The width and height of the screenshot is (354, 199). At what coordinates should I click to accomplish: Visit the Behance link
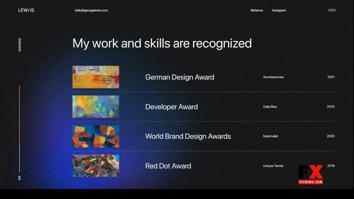tap(257, 11)
